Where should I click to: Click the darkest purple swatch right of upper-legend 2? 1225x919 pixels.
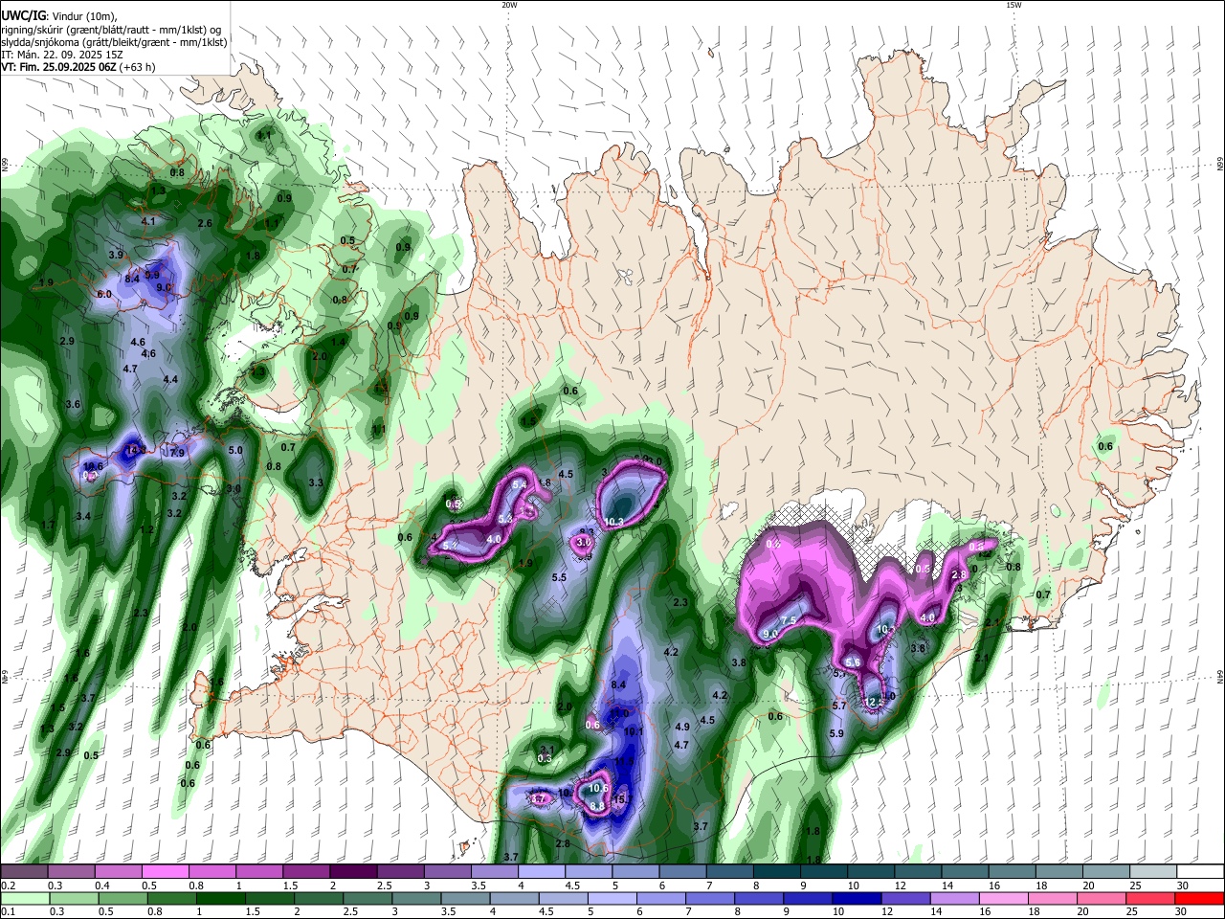coord(356,871)
